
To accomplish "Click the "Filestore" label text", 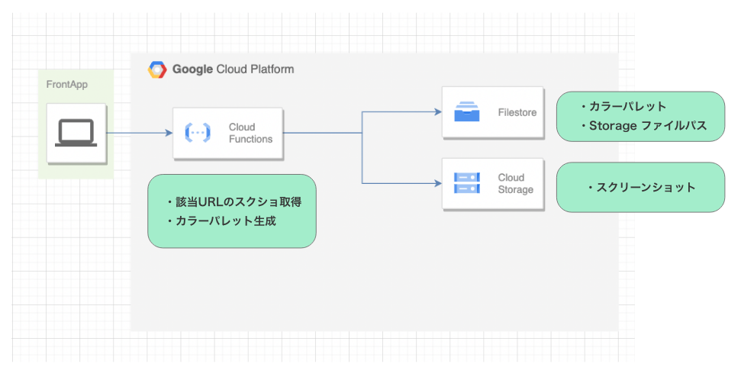I will (517, 112).
